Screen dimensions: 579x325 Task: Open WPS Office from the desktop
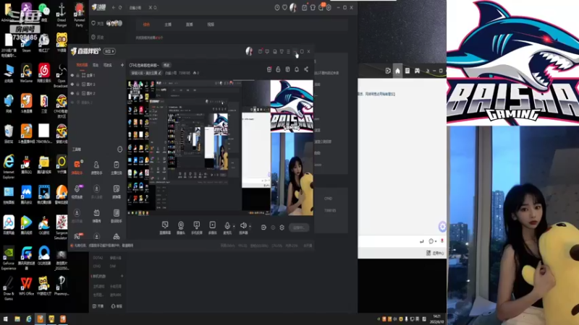tap(26, 286)
